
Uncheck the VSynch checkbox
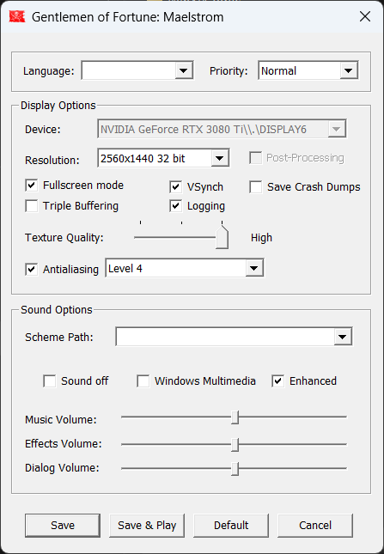pyautogui.click(x=175, y=187)
